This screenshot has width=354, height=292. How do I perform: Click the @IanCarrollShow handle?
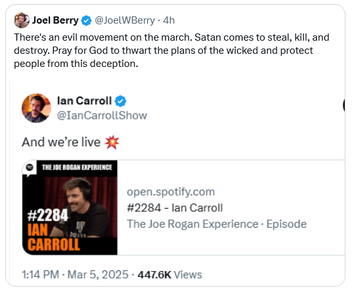click(x=102, y=115)
